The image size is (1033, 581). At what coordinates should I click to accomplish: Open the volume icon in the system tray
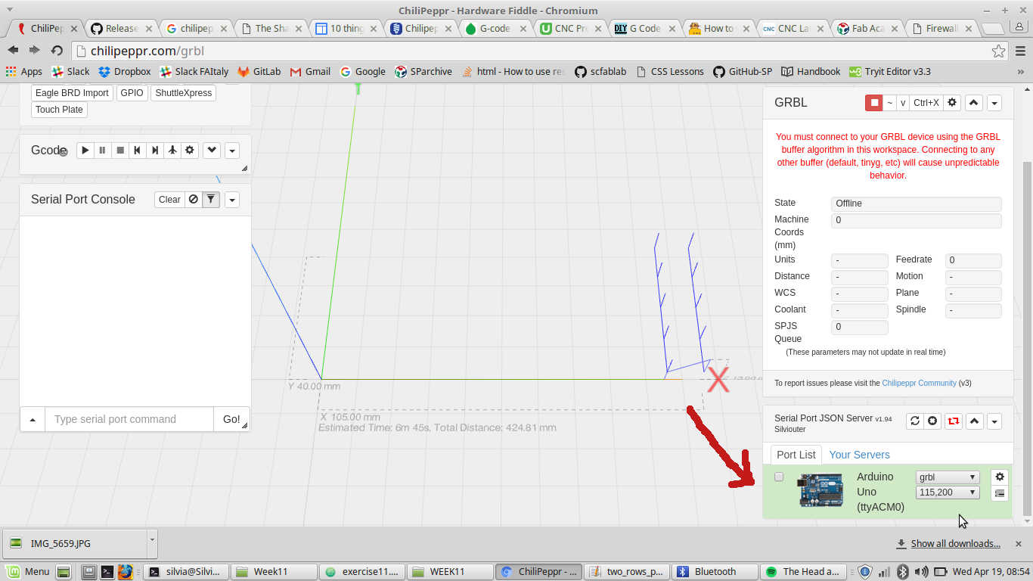point(921,572)
